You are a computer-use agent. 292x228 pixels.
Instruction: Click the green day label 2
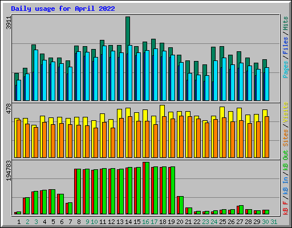pyautogui.click(x=27, y=222)
